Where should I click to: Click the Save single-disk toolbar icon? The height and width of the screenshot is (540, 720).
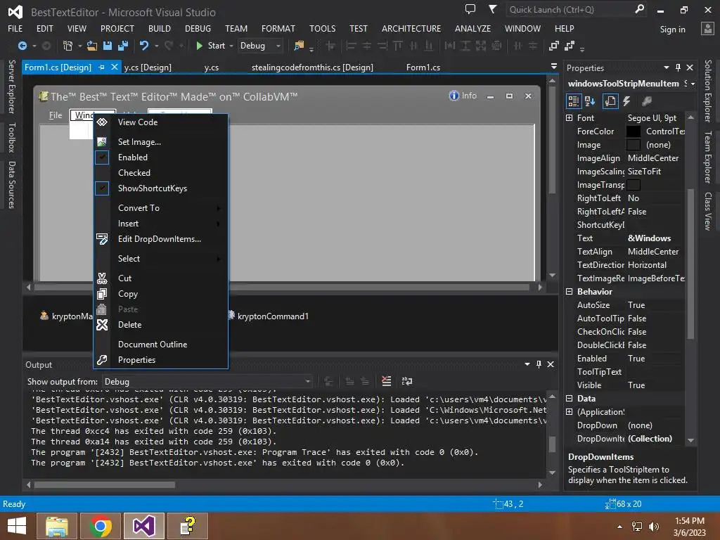tap(108, 46)
